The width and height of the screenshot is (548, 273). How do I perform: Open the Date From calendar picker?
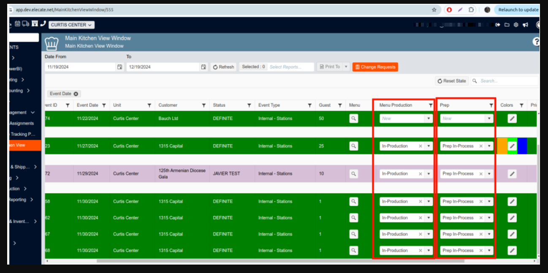(x=119, y=67)
